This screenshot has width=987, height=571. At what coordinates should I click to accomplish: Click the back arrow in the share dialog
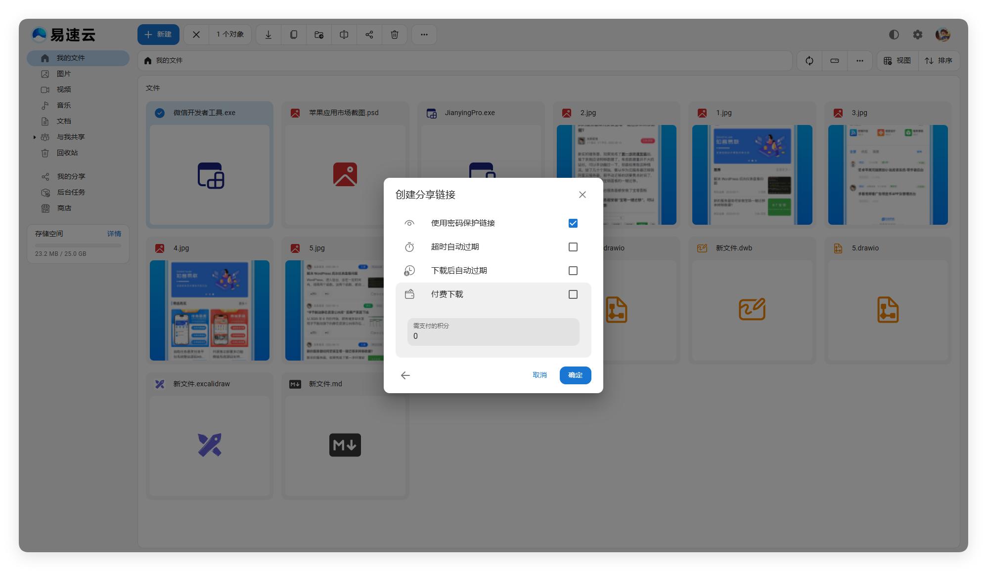405,375
